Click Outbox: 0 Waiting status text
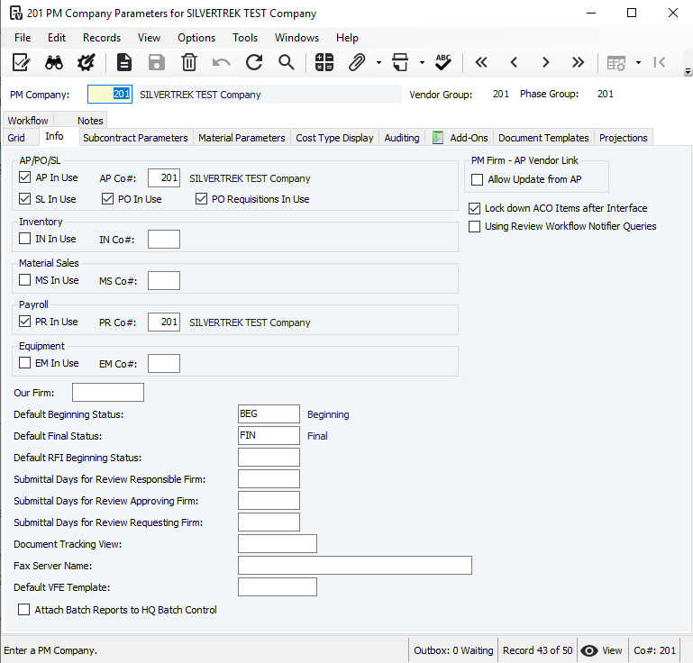Viewport: 693px width, 663px height. (x=453, y=650)
